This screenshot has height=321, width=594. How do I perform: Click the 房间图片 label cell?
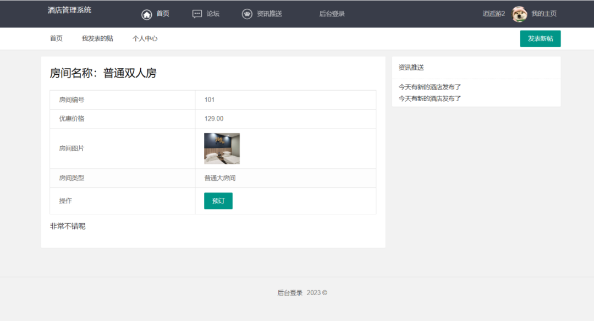(x=122, y=148)
